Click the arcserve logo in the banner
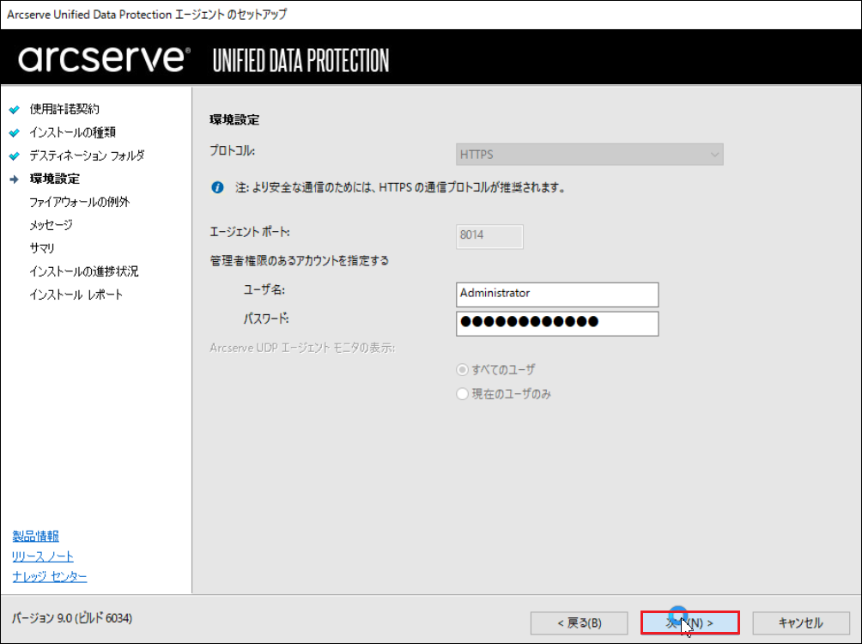The width and height of the screenshot is (862, 644). [105, 58]
